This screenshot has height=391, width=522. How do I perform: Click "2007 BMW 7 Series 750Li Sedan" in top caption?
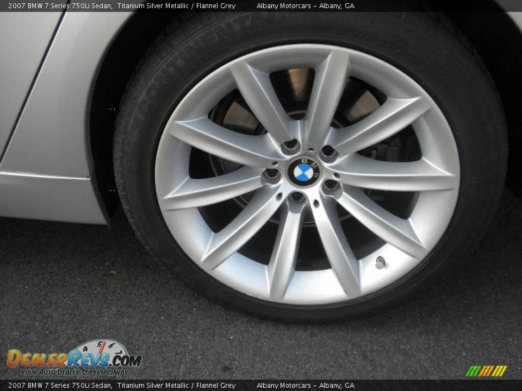point(60,5)
